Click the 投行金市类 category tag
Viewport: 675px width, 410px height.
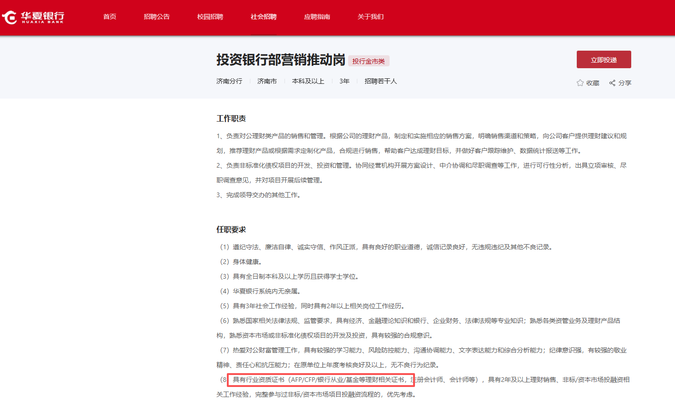[x=368, y=61]
